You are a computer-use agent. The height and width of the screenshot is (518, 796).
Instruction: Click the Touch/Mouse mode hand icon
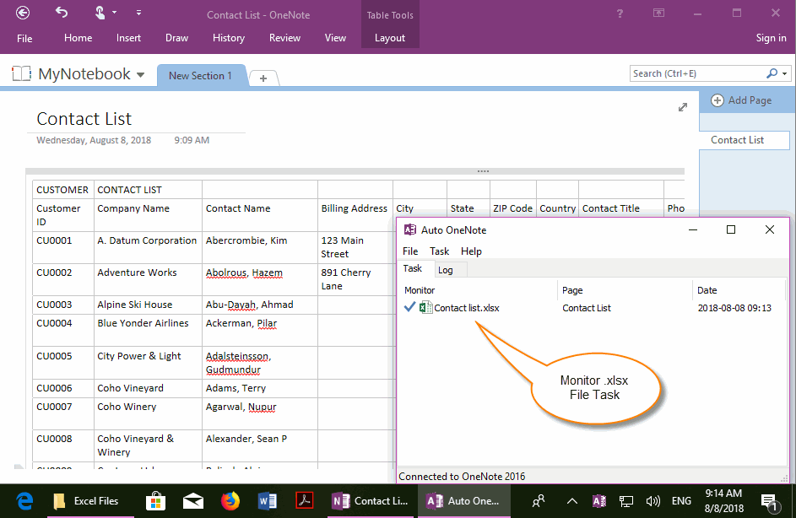tap(100, 12)
